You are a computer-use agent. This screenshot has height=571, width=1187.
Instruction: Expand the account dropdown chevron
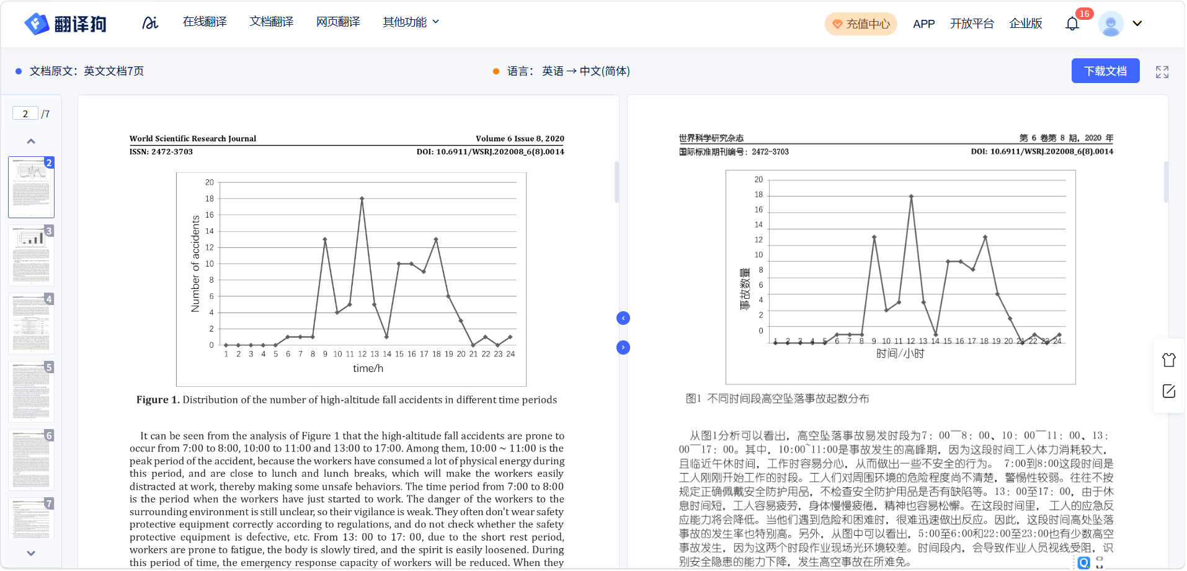pyautogui.click(x=1137, y=24)
